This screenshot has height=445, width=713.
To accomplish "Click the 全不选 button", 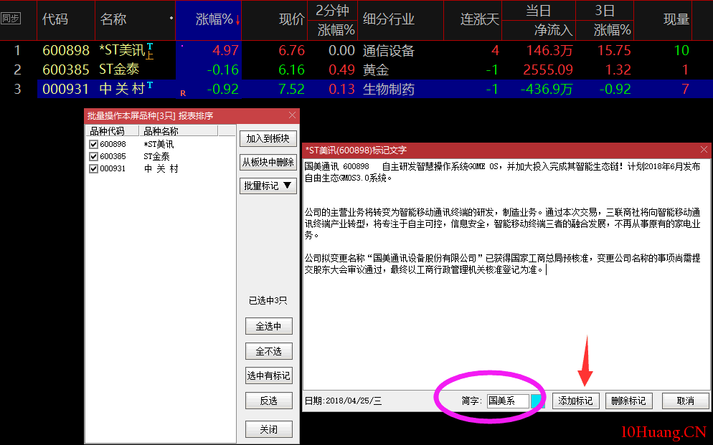I will [268, 351].
